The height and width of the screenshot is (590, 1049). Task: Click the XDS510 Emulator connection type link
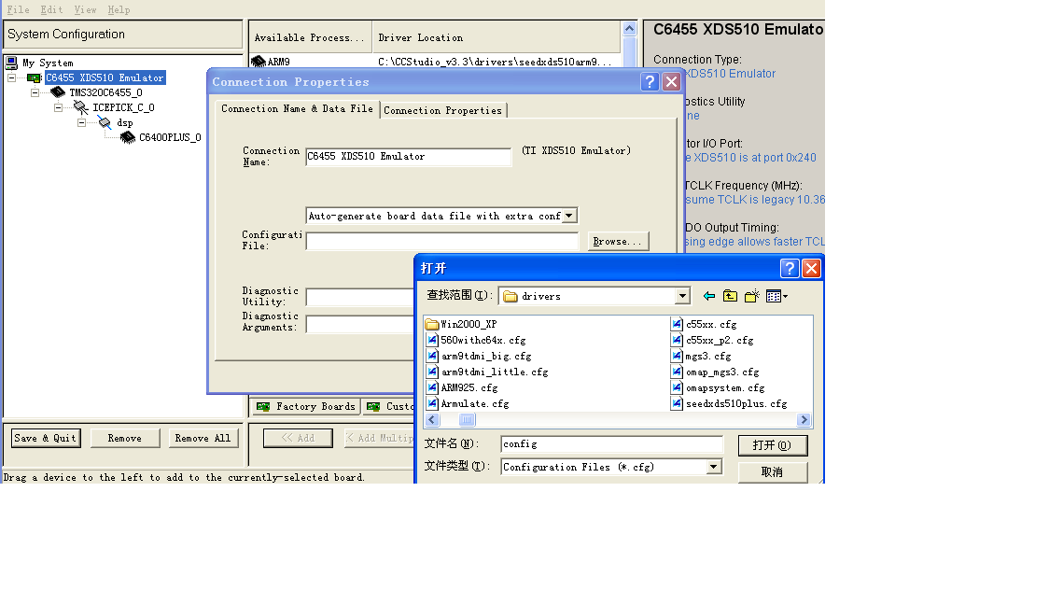tap(731, 74)
